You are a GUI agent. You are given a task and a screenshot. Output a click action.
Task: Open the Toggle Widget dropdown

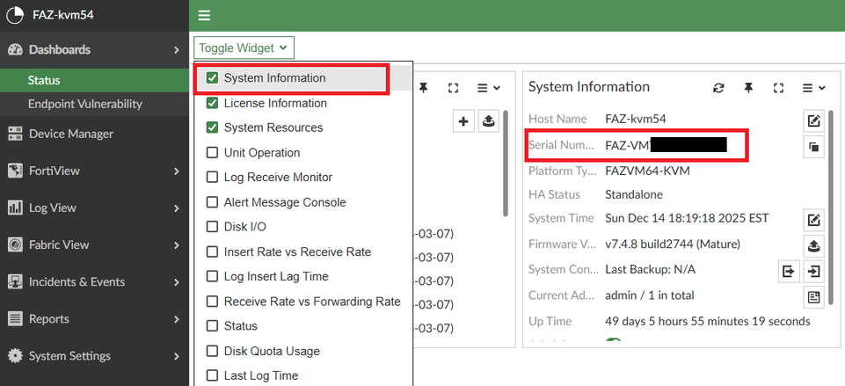244,48
